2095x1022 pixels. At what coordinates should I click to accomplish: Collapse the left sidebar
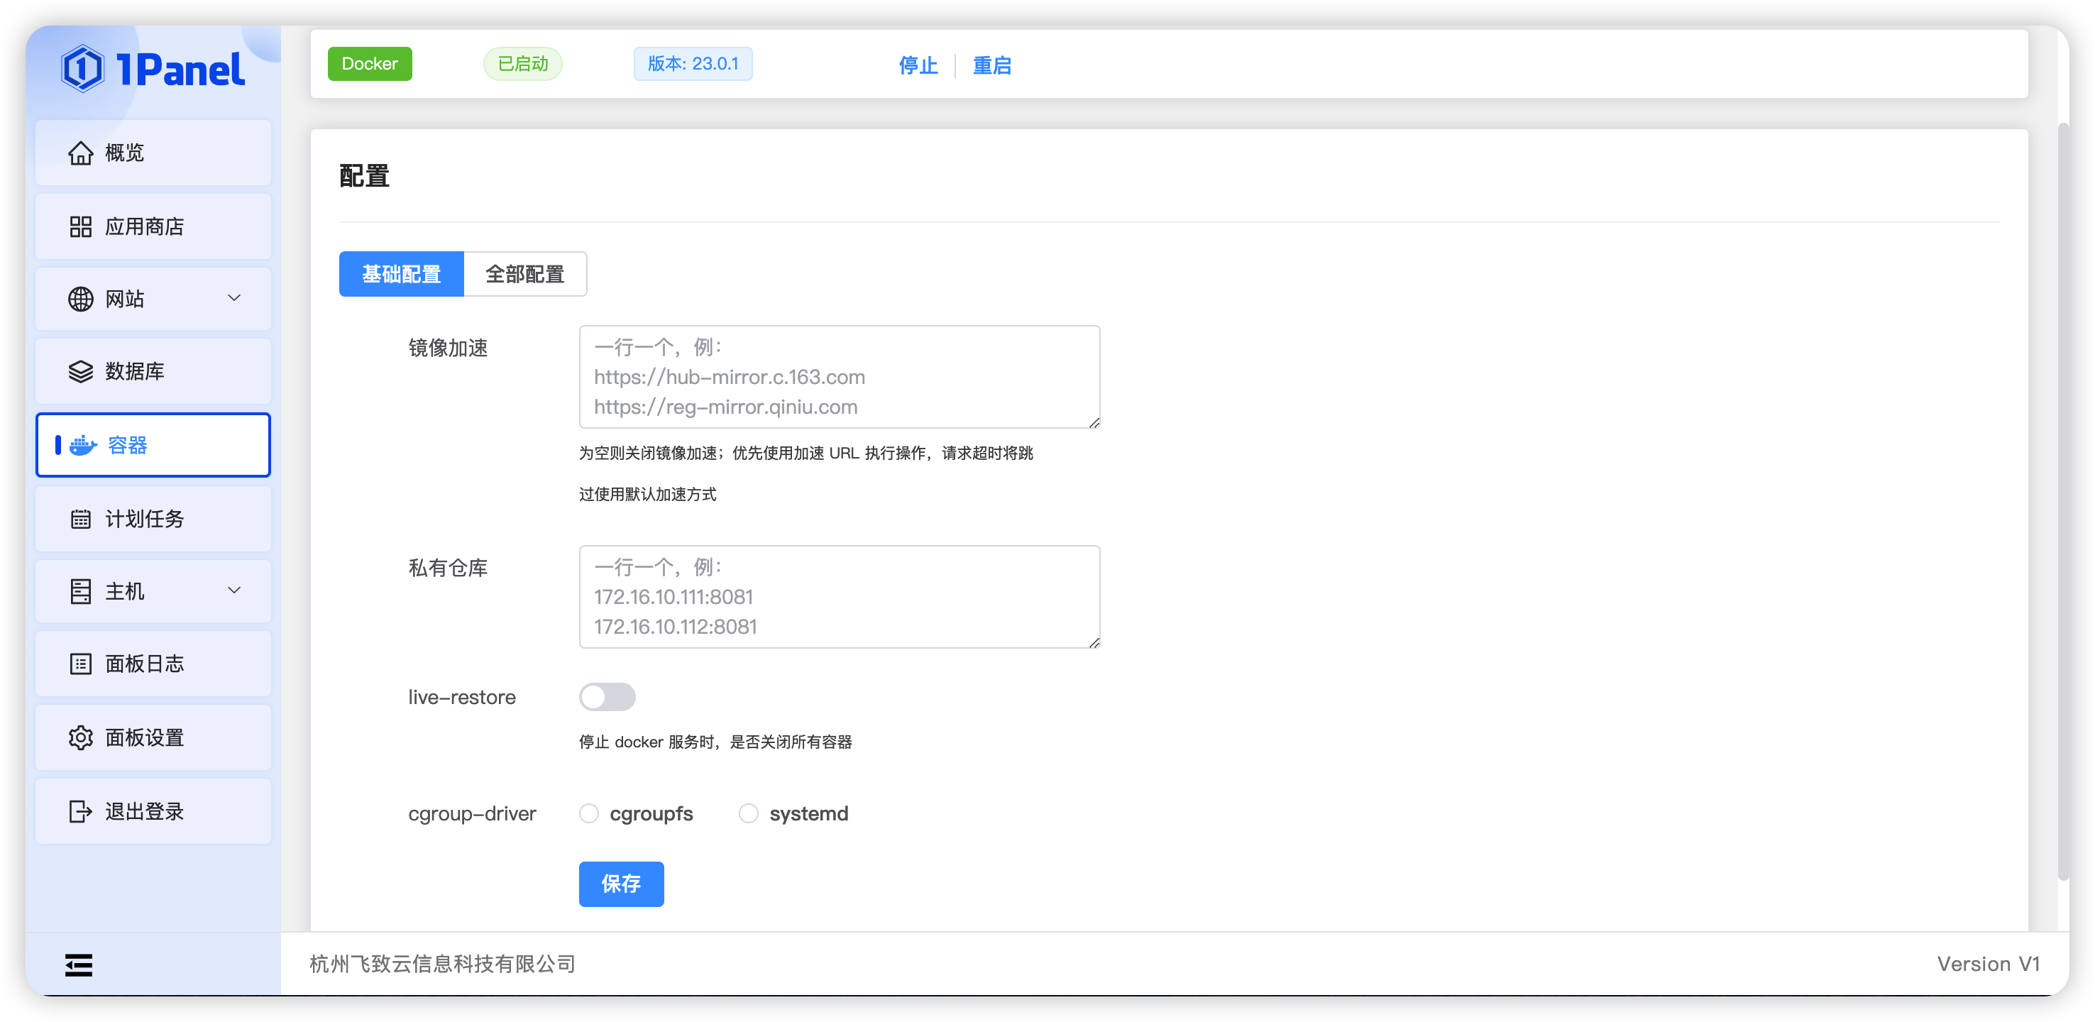pyautogui.click(x=78, y=965)
